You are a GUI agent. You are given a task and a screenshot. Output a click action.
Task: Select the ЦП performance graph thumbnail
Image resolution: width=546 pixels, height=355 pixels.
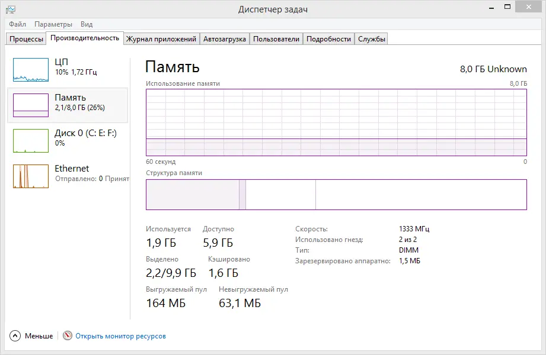click(x=31, y=70)
